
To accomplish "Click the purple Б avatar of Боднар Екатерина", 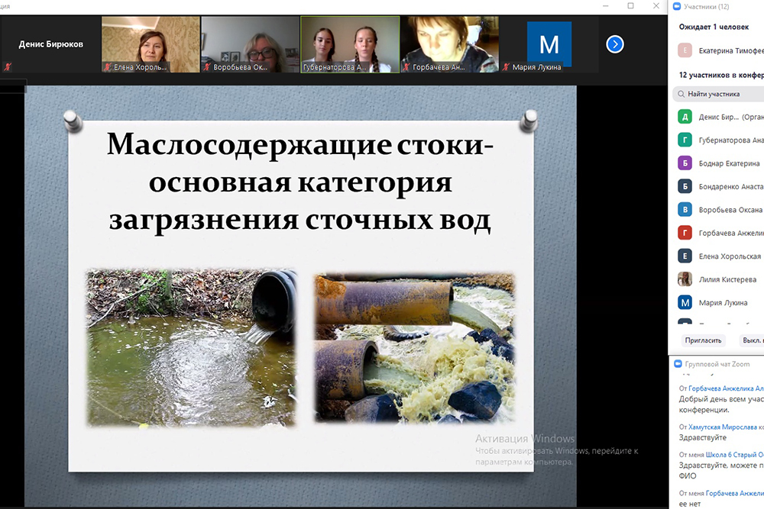I will click(x=685, y=163).
